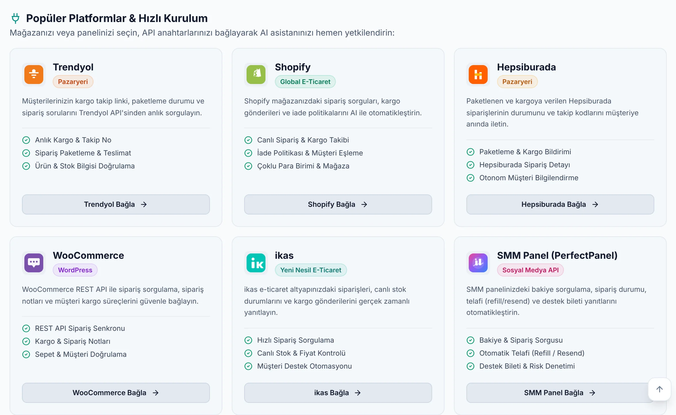
Task: Choose the ikas Bağla button
Action: click(338, 393)
